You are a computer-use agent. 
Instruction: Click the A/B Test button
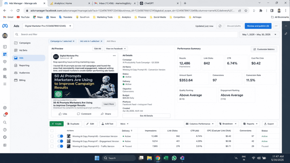(108, 124)
